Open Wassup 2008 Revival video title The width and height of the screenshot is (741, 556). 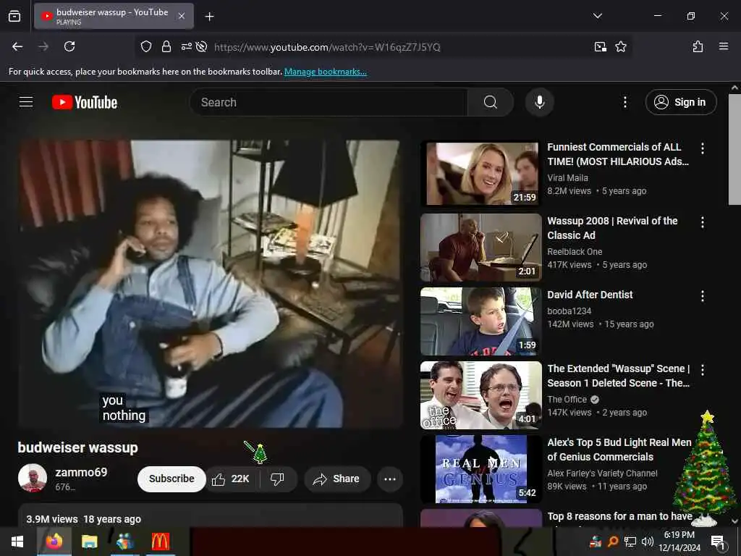pyautogui.click(x=612, y=228)
